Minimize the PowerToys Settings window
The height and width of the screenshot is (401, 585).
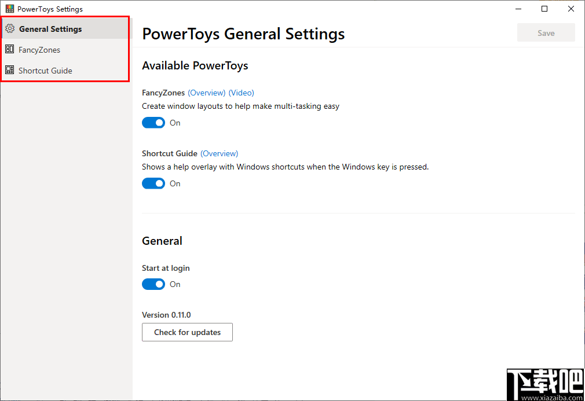pyautogui.click(x=518, y=9)
